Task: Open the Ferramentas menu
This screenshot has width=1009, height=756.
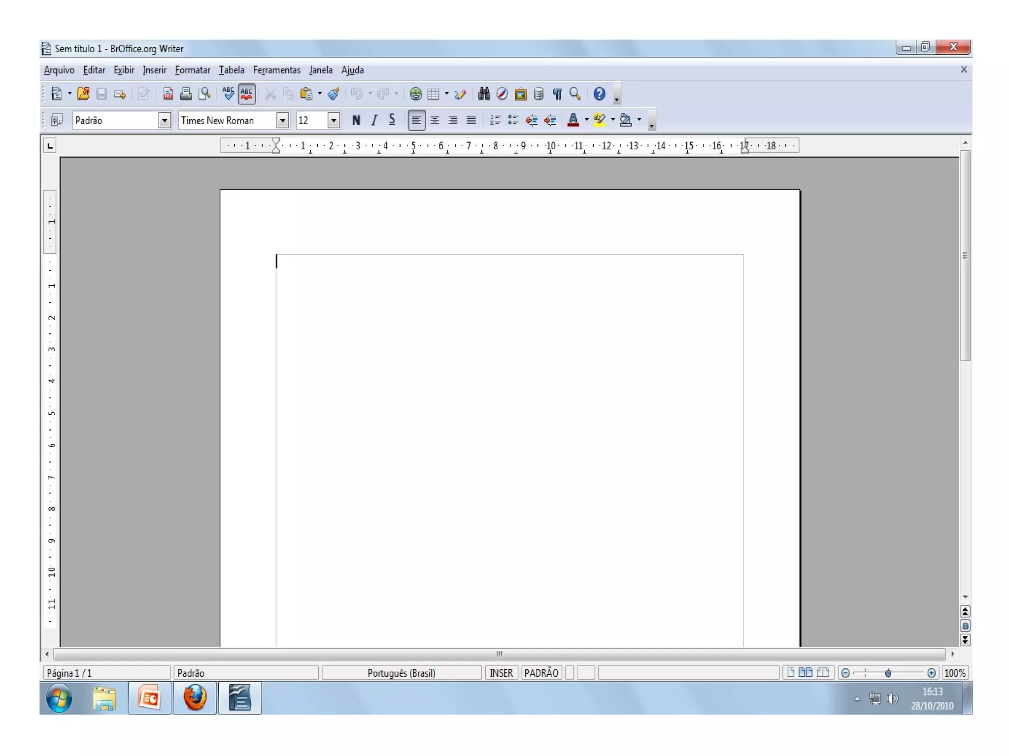Action: coord(276,70)
